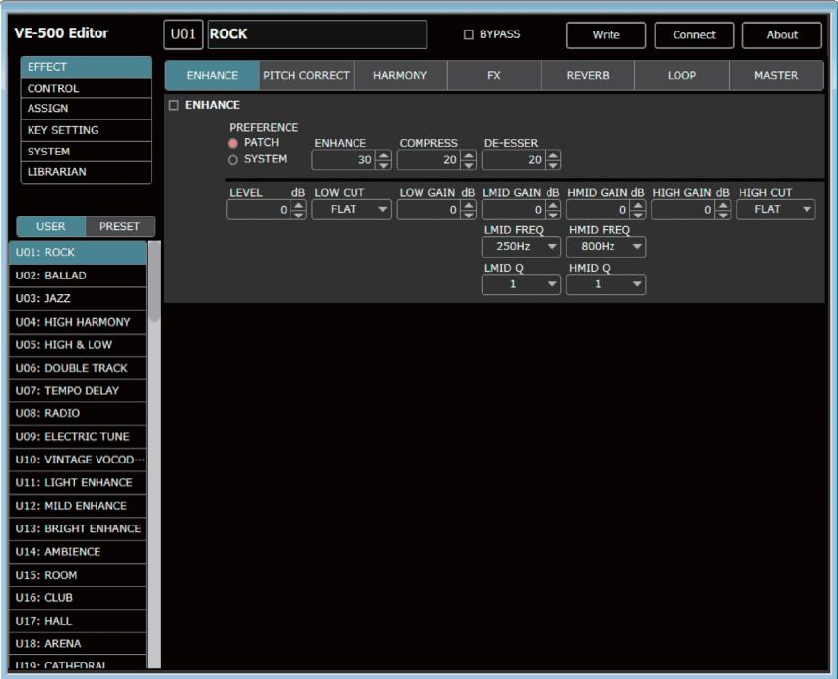Viewport: 838px width, 679px height.
Task: Open the HMID Q dropdown
Action: 606,284
